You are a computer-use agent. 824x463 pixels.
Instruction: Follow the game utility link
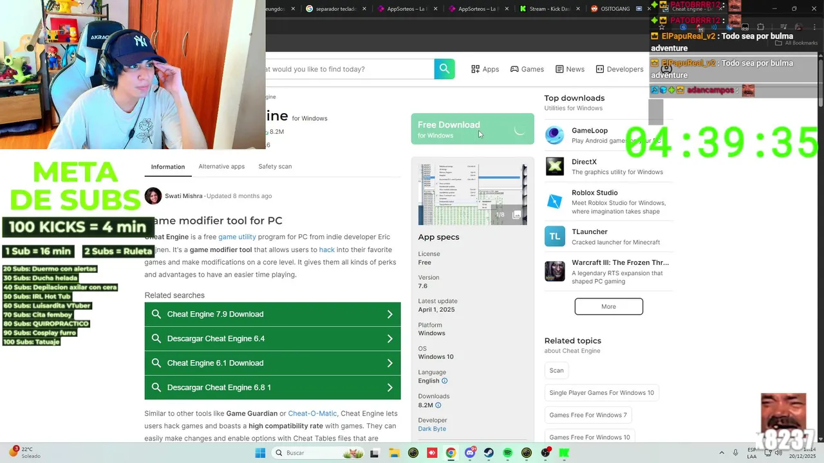pos(237,237)
